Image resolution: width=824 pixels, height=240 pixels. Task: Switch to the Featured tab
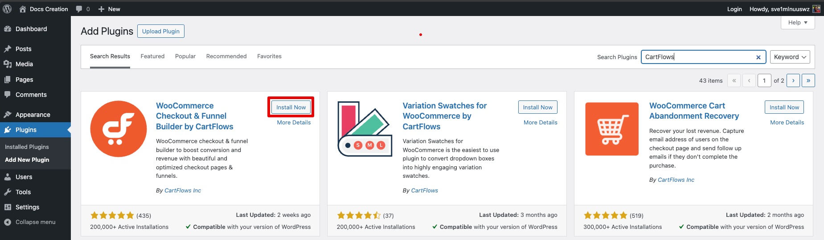(152, 56)
